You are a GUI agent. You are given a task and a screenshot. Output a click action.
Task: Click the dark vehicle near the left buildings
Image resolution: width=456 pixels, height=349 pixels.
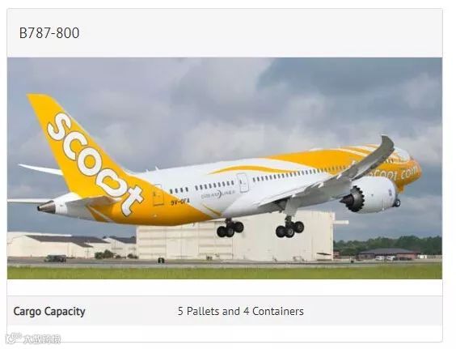pos(55,258)
